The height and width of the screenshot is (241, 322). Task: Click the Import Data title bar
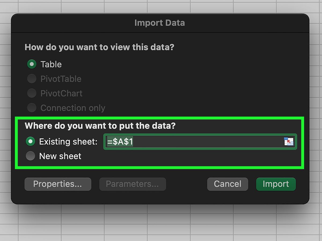(160, 23)
